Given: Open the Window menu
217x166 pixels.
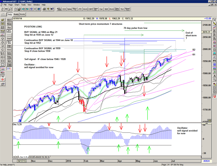Looking at the screenshot, I should coord(36,5).
